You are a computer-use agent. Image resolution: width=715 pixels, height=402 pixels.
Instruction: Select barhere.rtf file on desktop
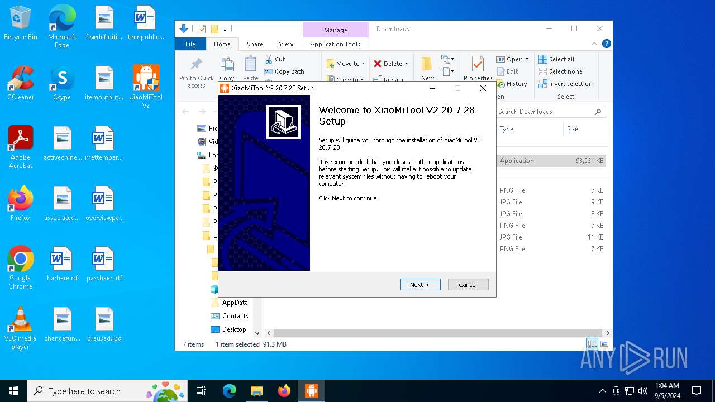63,264
